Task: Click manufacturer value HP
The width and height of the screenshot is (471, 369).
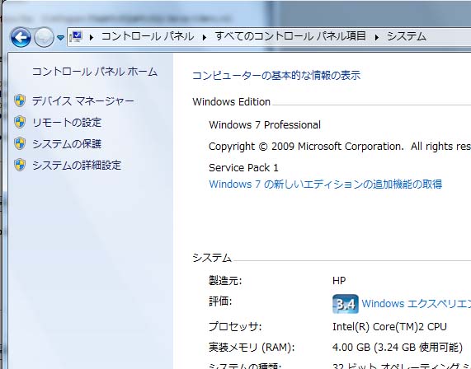Action: [x=339, y=281]
